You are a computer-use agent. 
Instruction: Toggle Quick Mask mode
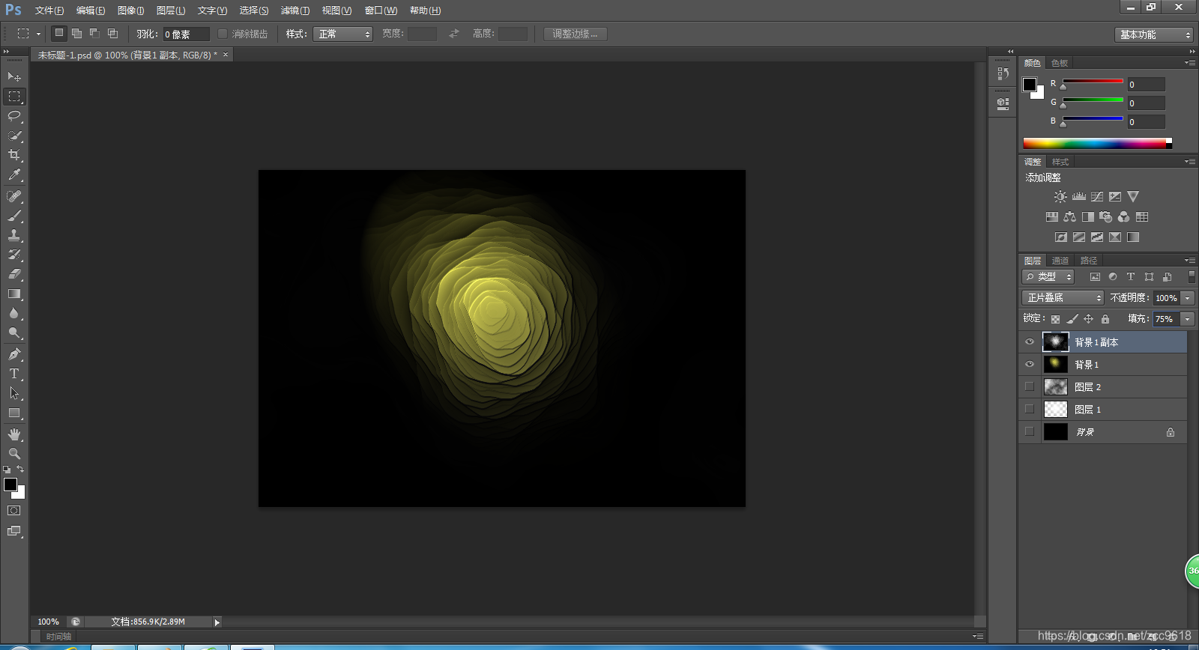[14, 511]
